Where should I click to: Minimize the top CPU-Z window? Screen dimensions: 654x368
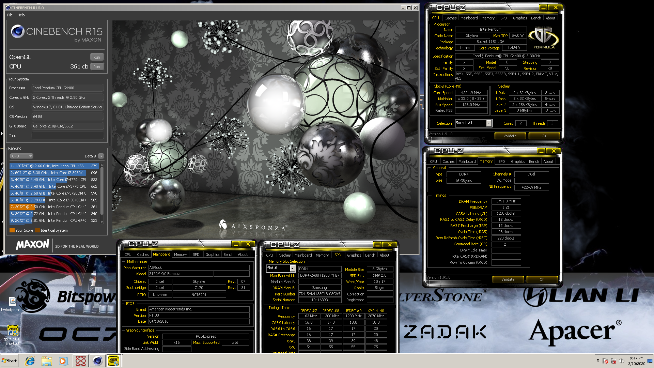[543, 7]
